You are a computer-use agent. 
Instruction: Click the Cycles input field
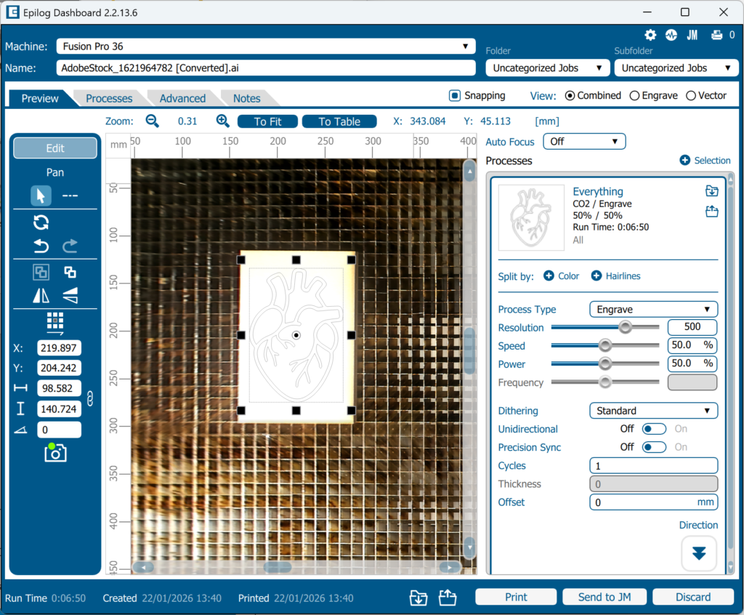pos(653,466)
